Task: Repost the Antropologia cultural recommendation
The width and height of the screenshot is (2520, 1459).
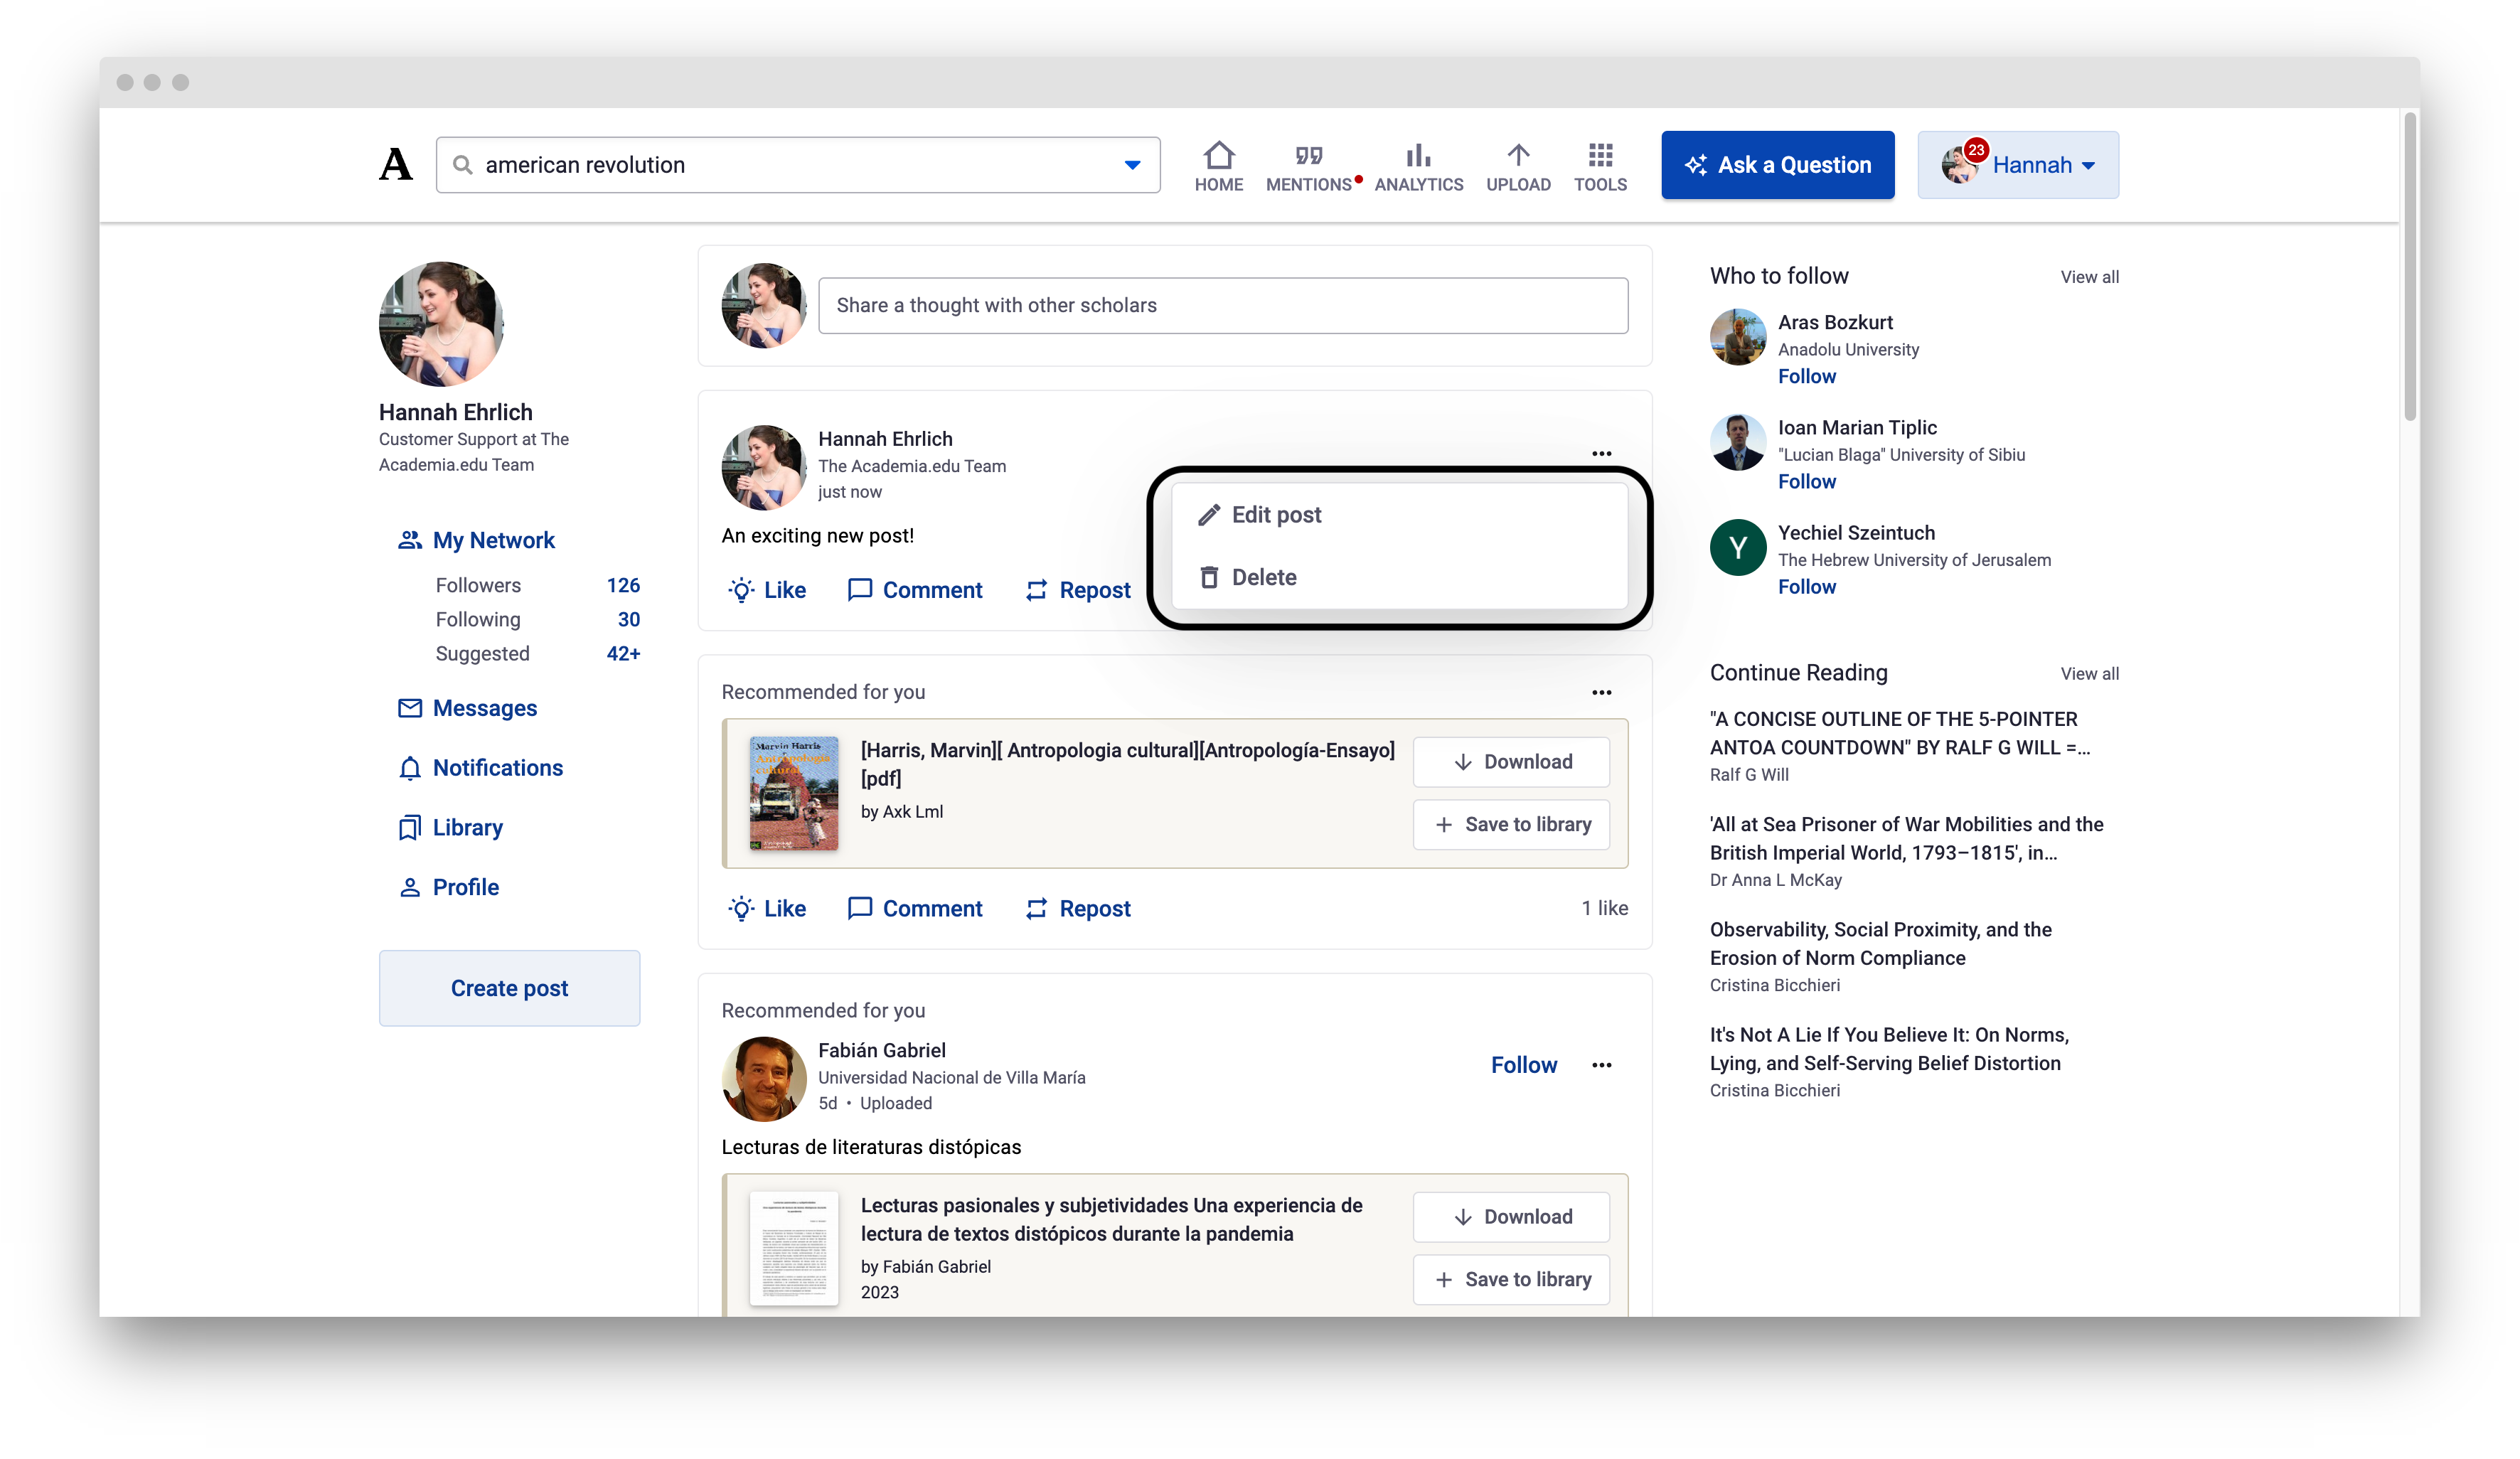Action: pos(1077,908)
